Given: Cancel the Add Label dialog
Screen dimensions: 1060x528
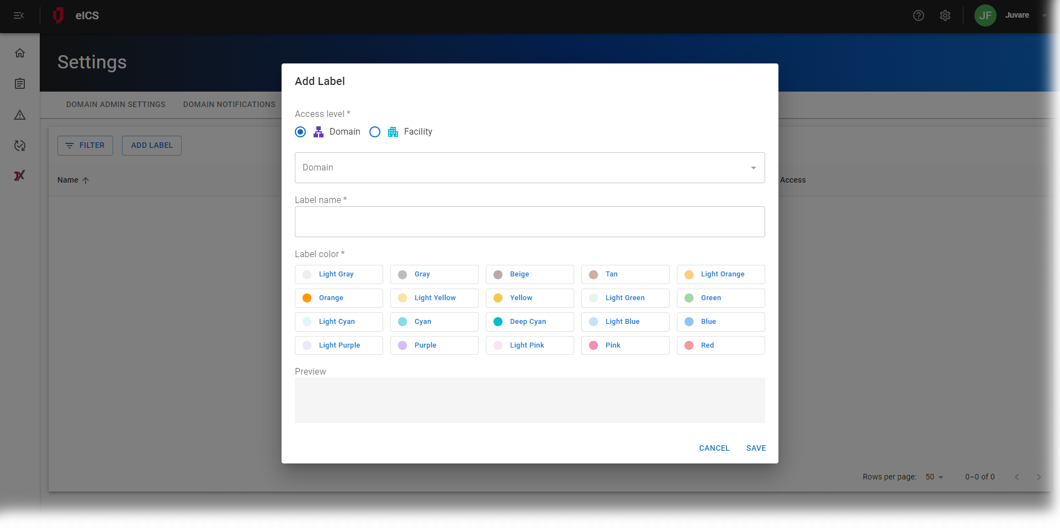Looking at the screenshot, I should [714, 448].
